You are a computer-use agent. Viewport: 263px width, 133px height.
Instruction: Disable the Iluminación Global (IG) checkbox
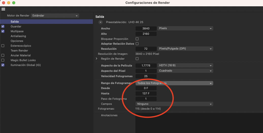coord(3,65)
